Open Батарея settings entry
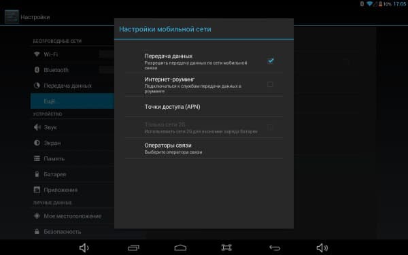The width and height of the screenshot is (408, 255). point(72,174)
